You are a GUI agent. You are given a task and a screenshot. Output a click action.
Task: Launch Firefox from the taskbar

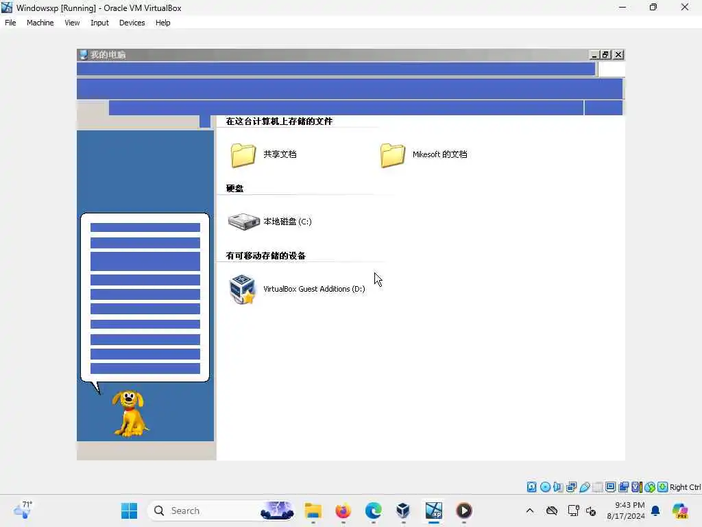click(x=343, y=511)
